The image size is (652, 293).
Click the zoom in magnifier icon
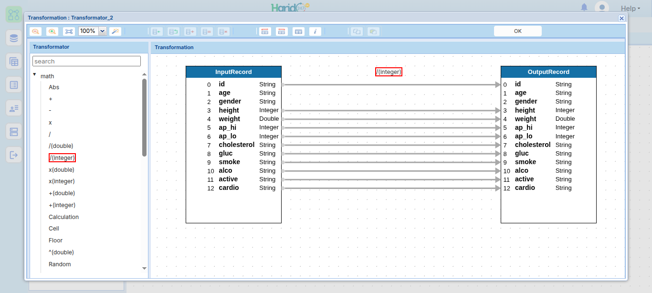pyautogui.click(x=52, y=31)
